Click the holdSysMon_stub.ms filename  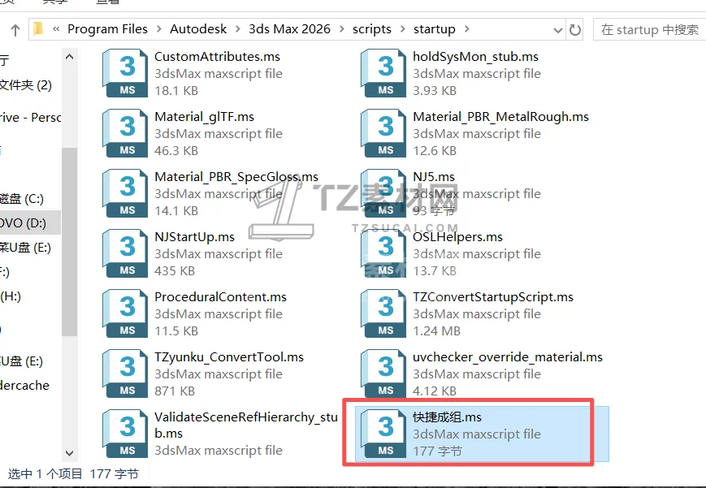pyautogui.click(x=475, y=57)
